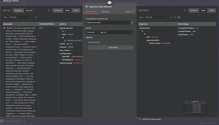Edit the OpenAI account credential pencil icon
This screenshot has height=125, width=219.
(132, 22)
